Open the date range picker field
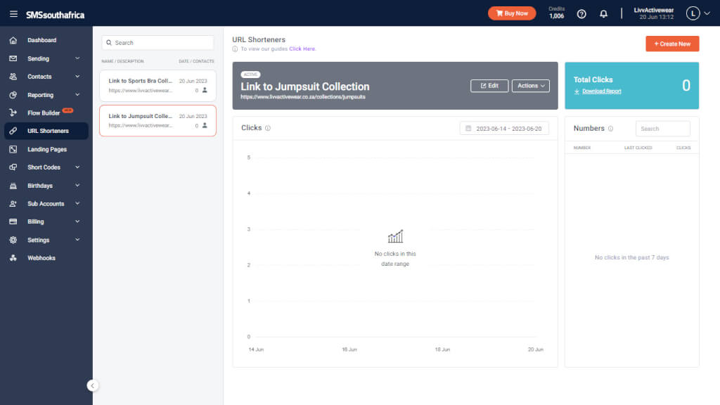 click(x=504, y=129)
